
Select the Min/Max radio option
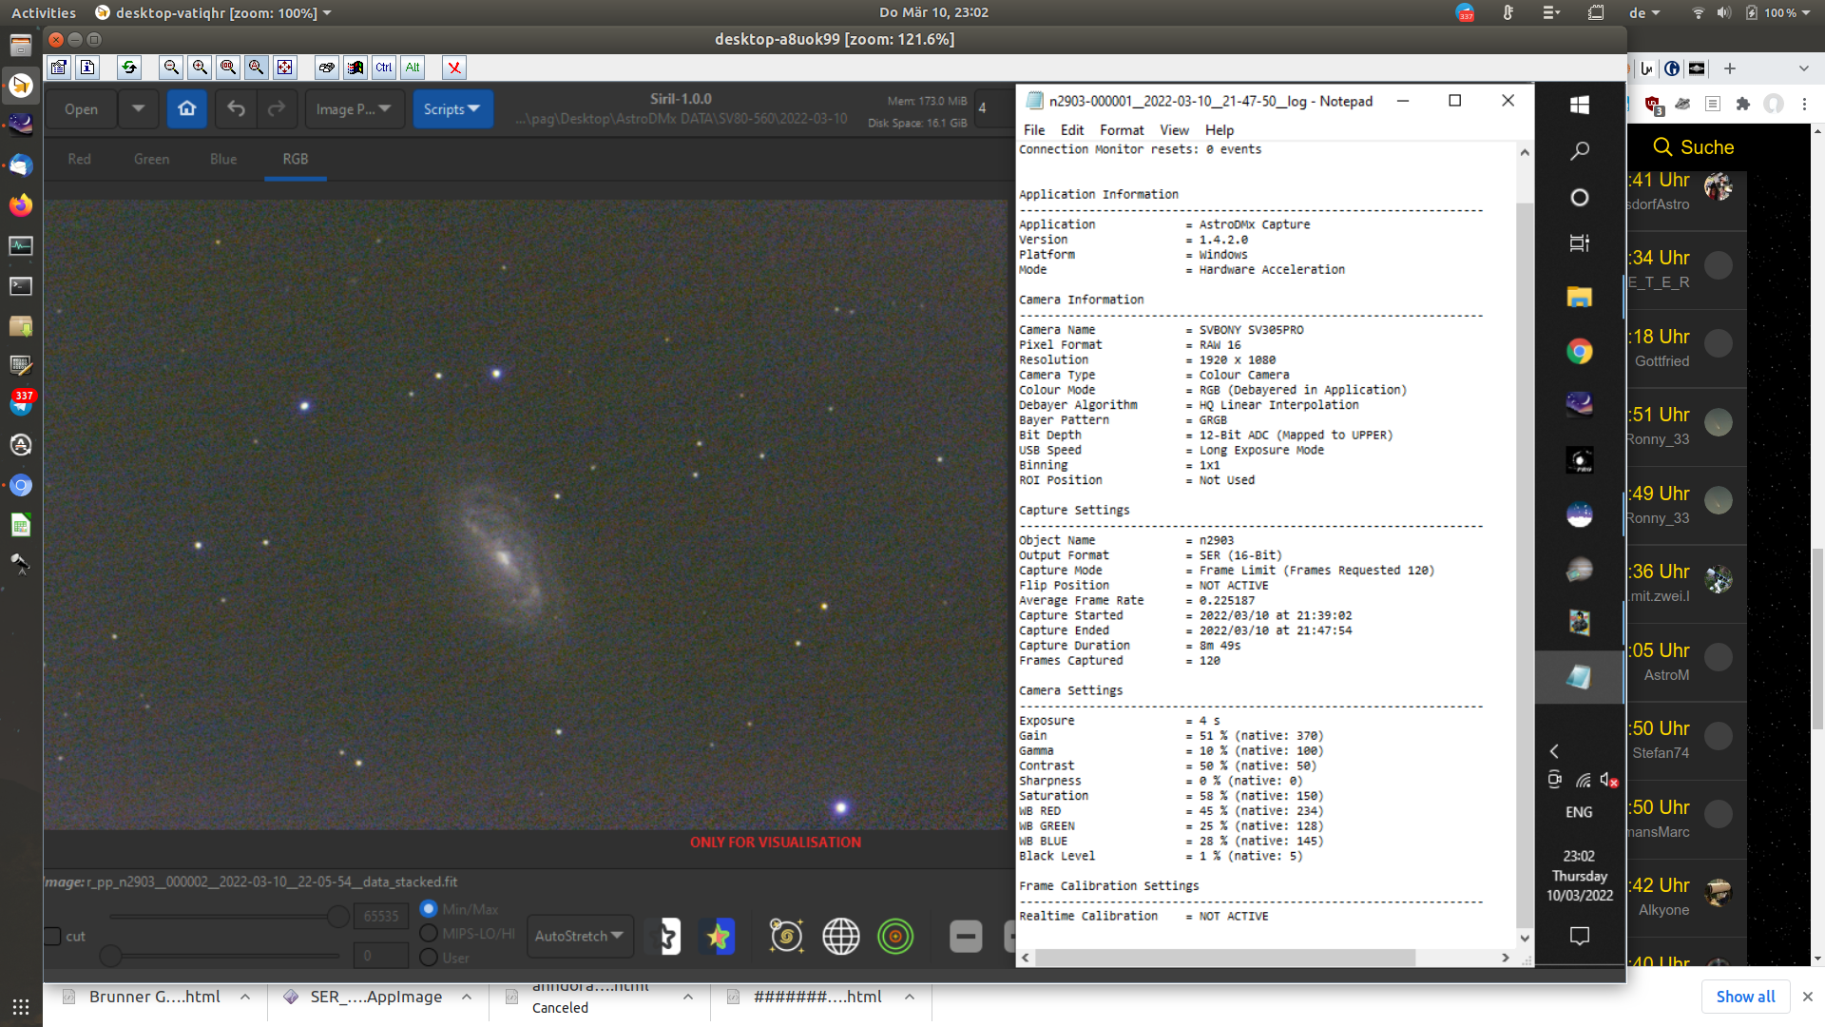(429, 909)
